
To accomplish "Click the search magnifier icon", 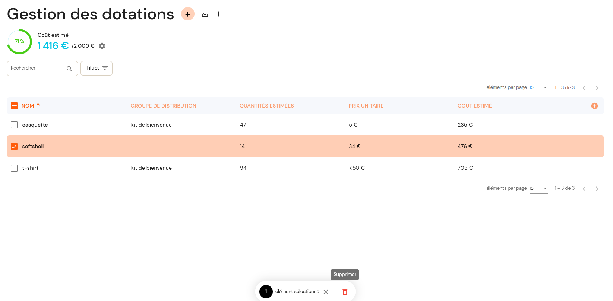I will [69, 69].
